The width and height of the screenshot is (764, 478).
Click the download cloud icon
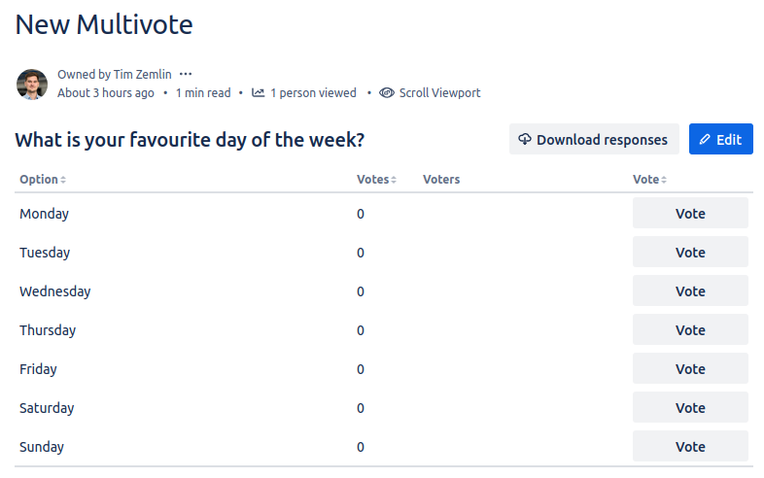(525, 139)
